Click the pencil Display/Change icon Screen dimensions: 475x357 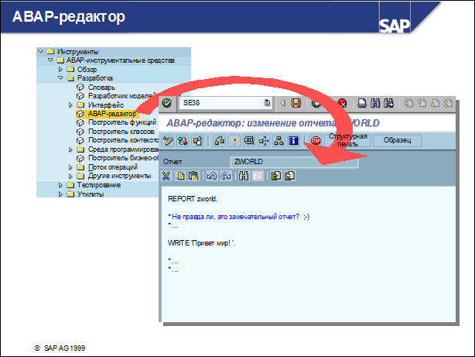168,141
